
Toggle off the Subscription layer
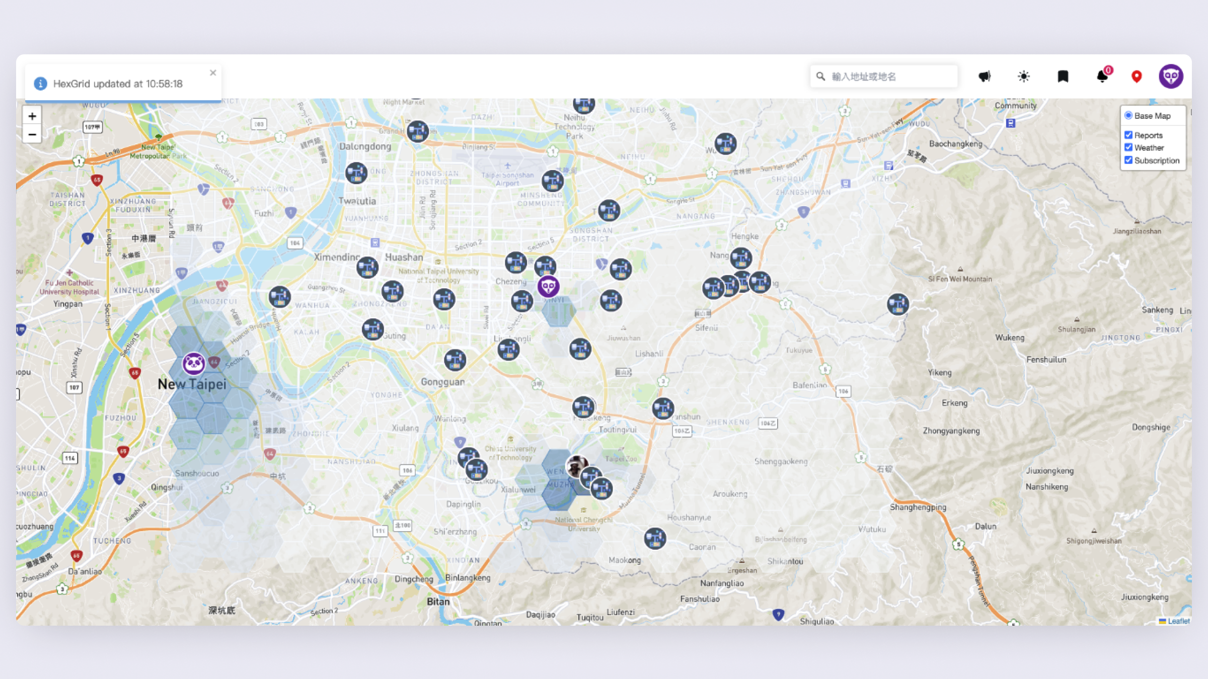[1128, 160]
